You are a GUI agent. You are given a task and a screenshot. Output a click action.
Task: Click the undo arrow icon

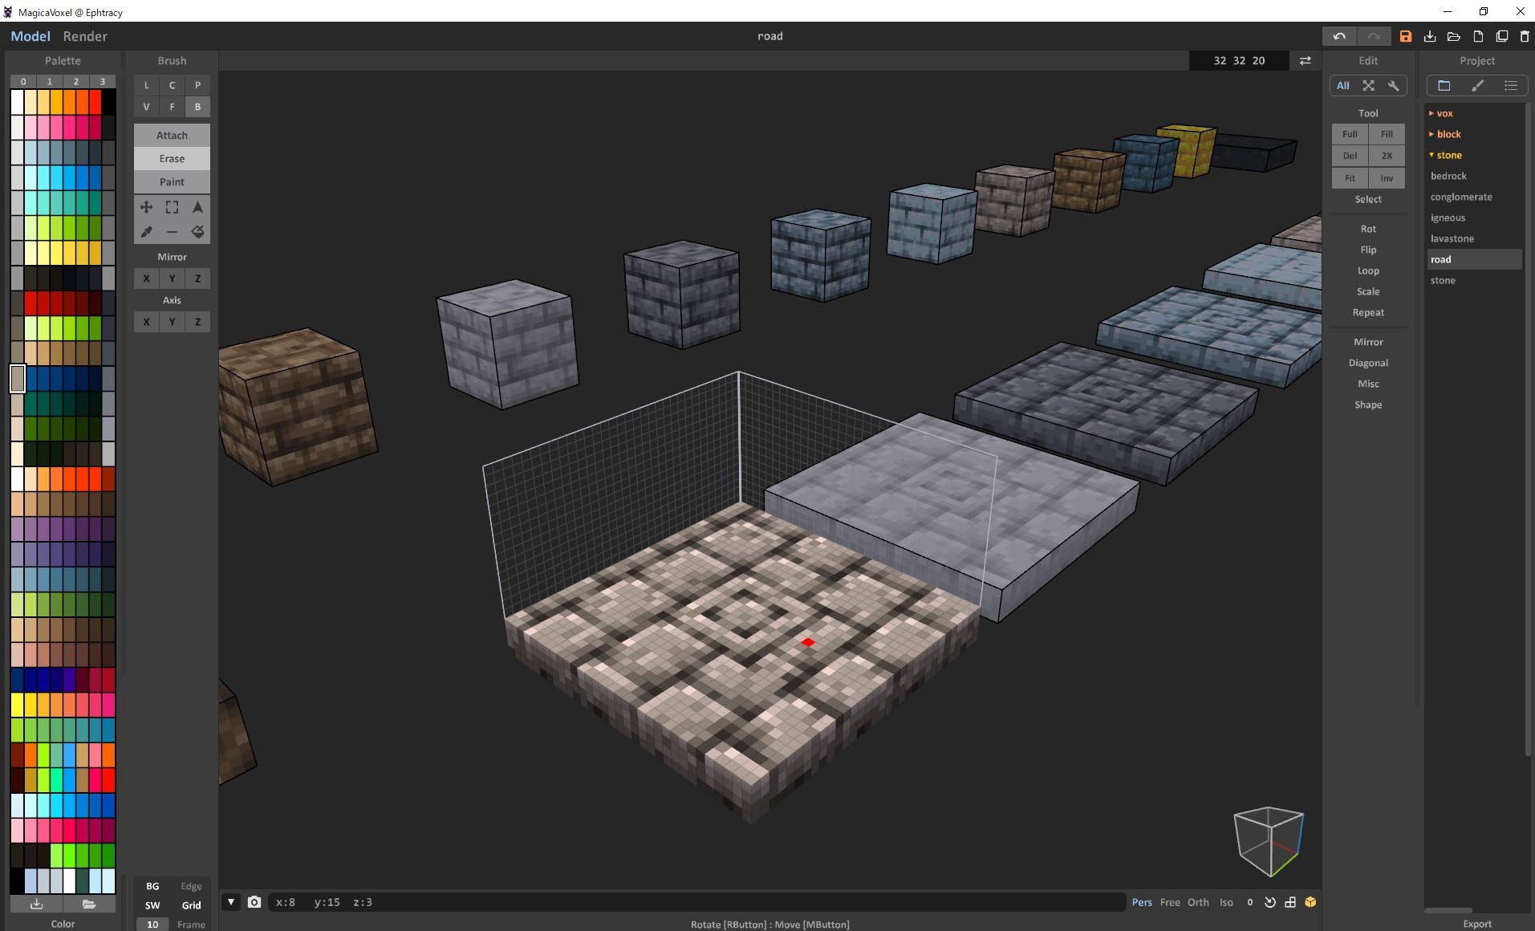(1339, 36)
